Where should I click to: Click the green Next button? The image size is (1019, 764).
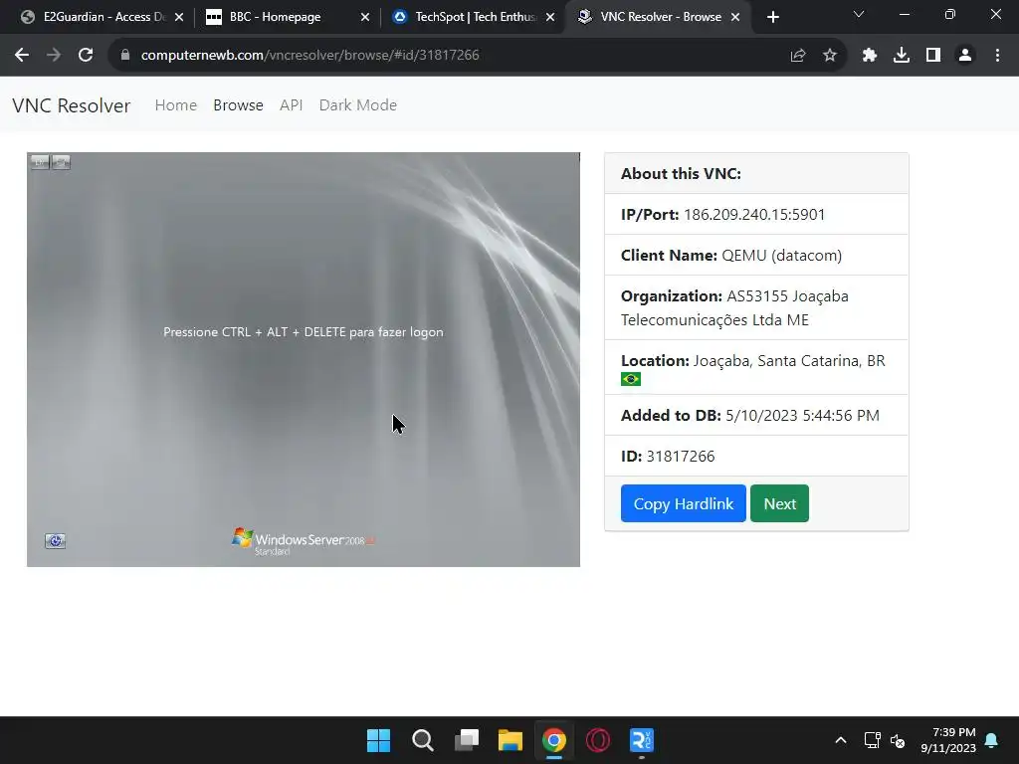[x=779, y=503]
